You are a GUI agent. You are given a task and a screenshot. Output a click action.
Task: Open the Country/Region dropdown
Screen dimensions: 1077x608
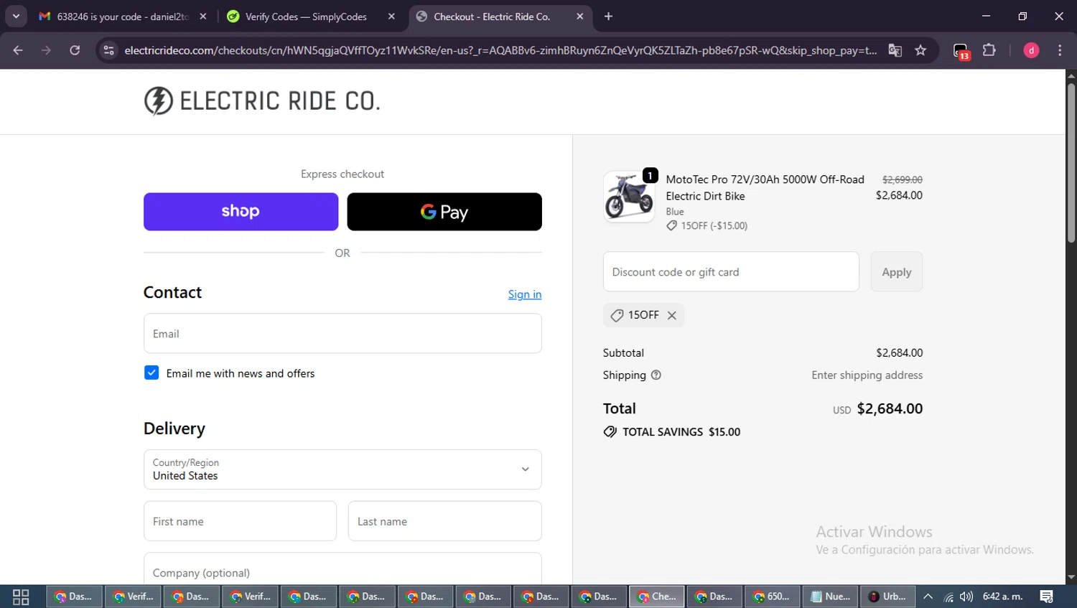coord(342,469)
